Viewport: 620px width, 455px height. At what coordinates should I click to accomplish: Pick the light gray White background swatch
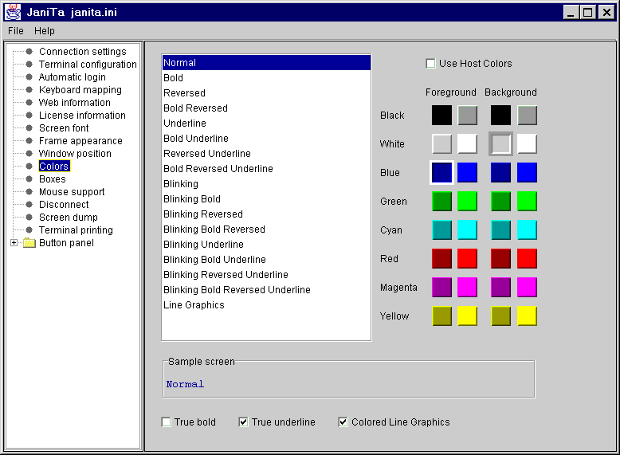(x=501, y=144)
